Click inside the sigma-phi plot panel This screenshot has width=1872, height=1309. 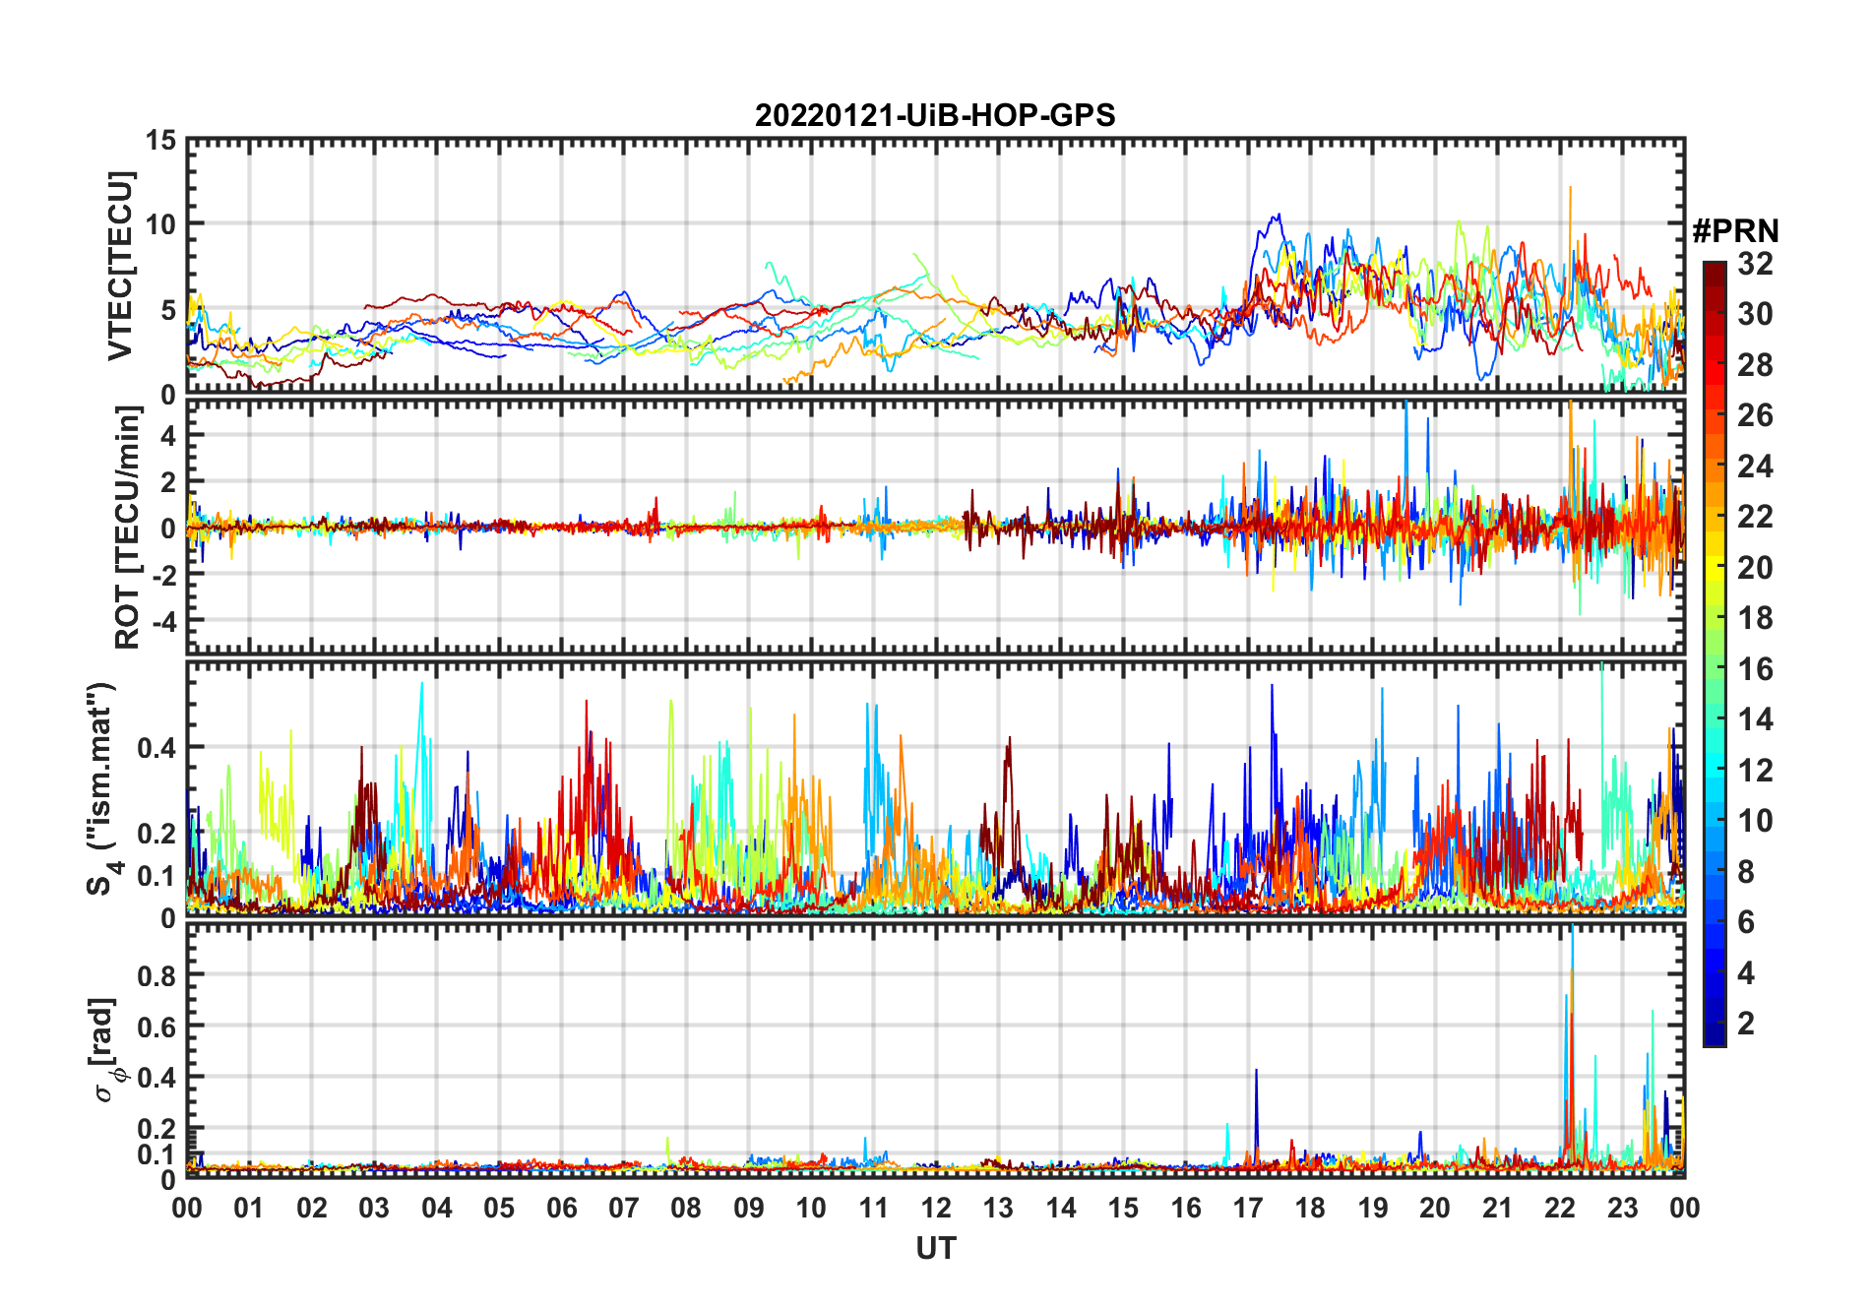[x=935, y=1049]
